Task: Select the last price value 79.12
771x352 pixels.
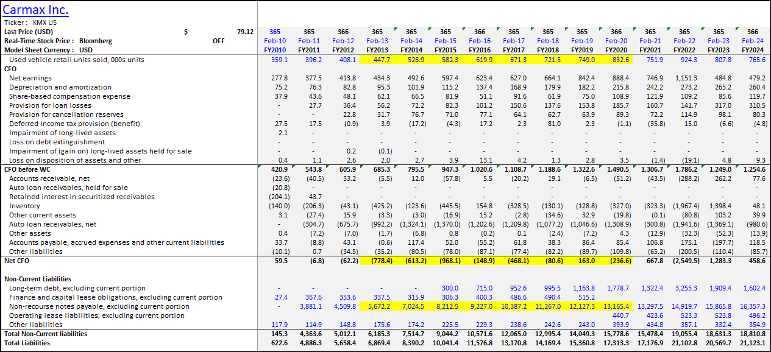Action: point(245,32)
